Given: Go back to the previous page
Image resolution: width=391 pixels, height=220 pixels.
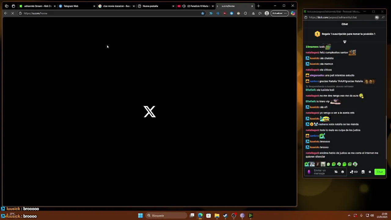Looking at the screenshot, I should pyautogui.click(x=5, y=13).
